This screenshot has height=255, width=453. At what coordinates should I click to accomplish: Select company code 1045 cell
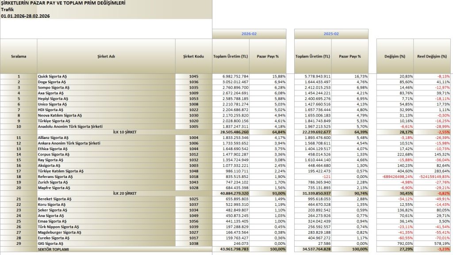(194, 77)
